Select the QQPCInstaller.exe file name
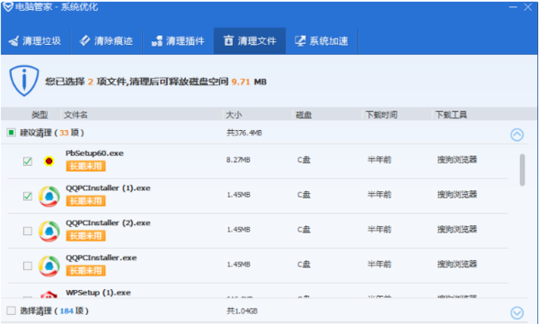Viewport: 539px width, 324px height. tap(101, 258)
